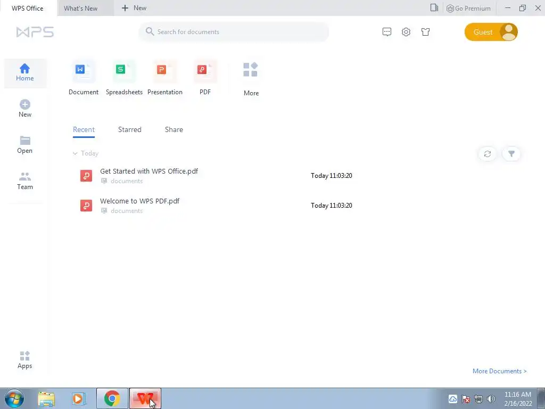The height and width of the screenshot is (409, 545).
Task: Open the Apps panel in sidebar
Action: pos(24,360)
